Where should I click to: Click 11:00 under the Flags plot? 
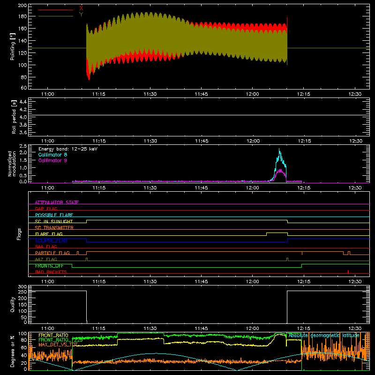click(x=48, y=282)
